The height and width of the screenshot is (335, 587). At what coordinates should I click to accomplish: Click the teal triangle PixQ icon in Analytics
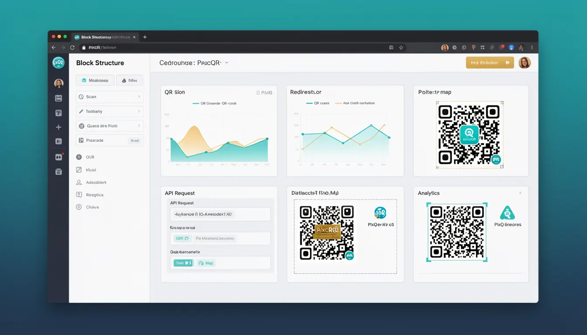507,213
